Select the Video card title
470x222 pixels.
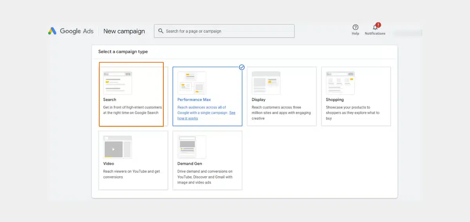[109, 164]
